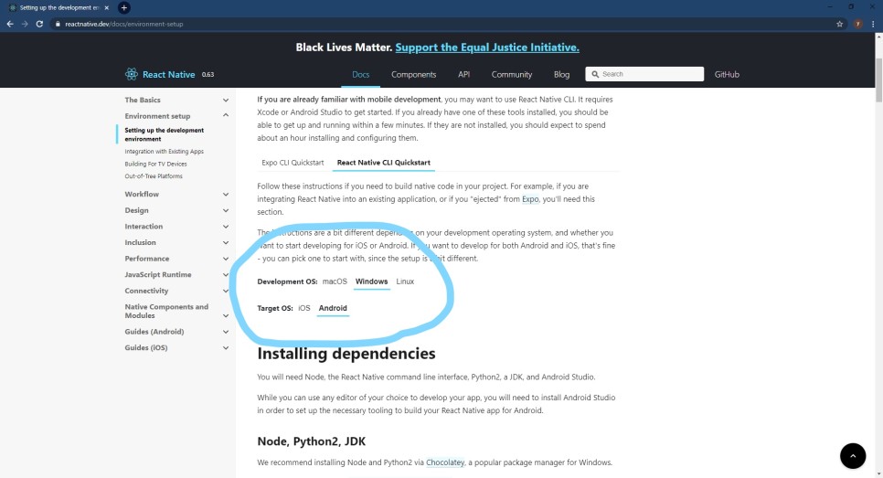Click the Node, Python2, JDK heading
This screenshot has height=478, width=883.
point(312,441)
